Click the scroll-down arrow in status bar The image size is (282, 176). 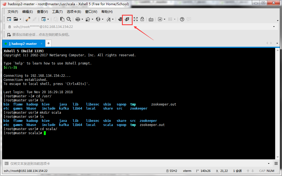[253, 171]
